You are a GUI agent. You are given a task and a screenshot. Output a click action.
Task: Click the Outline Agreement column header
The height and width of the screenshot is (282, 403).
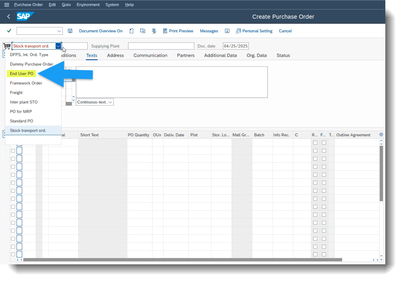point(356,135)
